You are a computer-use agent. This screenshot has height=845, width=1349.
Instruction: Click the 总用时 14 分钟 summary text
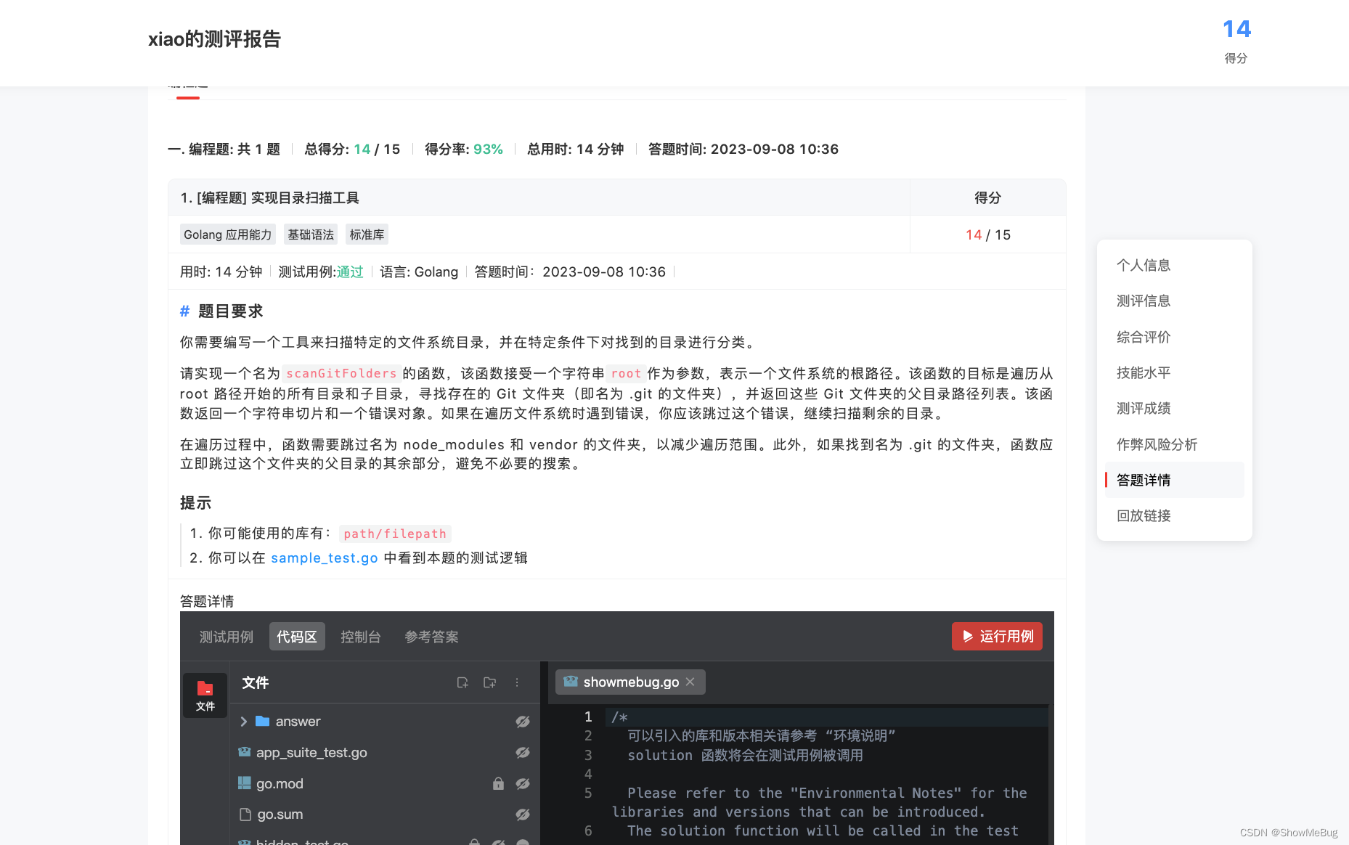[x=575, y=149]
